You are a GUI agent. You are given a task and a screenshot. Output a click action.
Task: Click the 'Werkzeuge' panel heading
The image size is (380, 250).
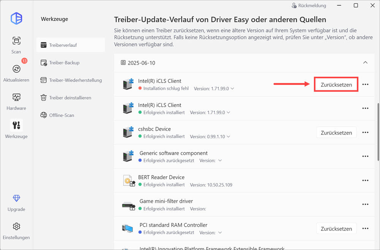[x=54, y=19]
